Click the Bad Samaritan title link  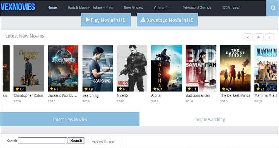[198, 95]
